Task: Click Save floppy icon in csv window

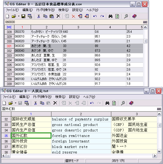Action: pos(23,16)
